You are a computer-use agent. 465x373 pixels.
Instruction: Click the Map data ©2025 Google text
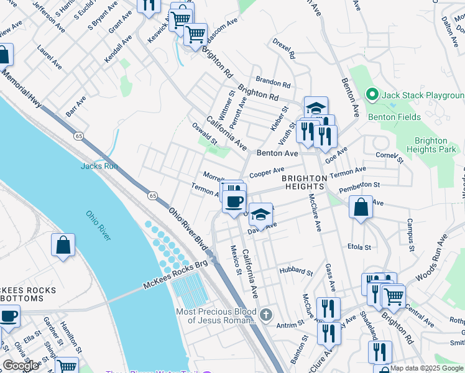(427, 369)
